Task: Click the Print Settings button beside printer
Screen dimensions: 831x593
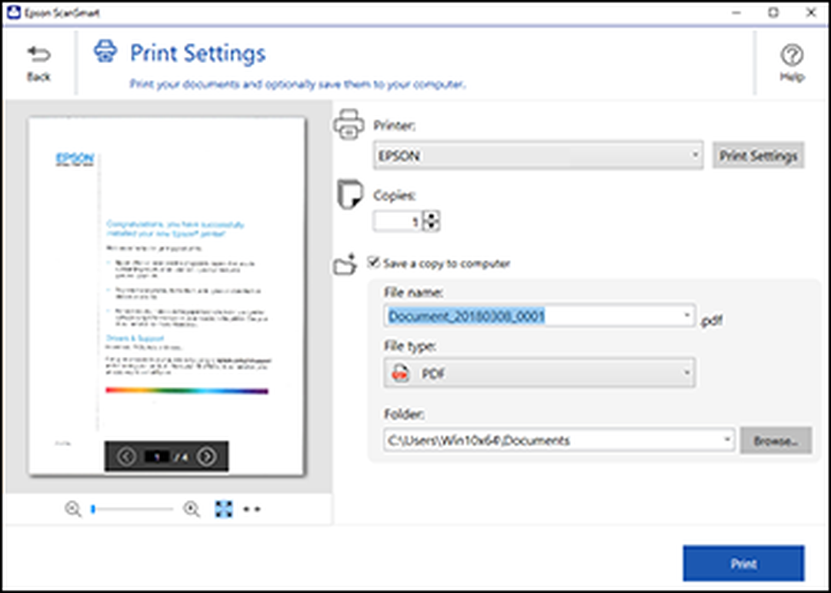Action: pyautogui.click(x=758, y=155)
